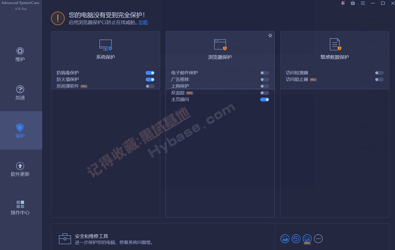Open the toolbox icon in title bar
The width and height of the screenshot is (395, 250).
353,3
